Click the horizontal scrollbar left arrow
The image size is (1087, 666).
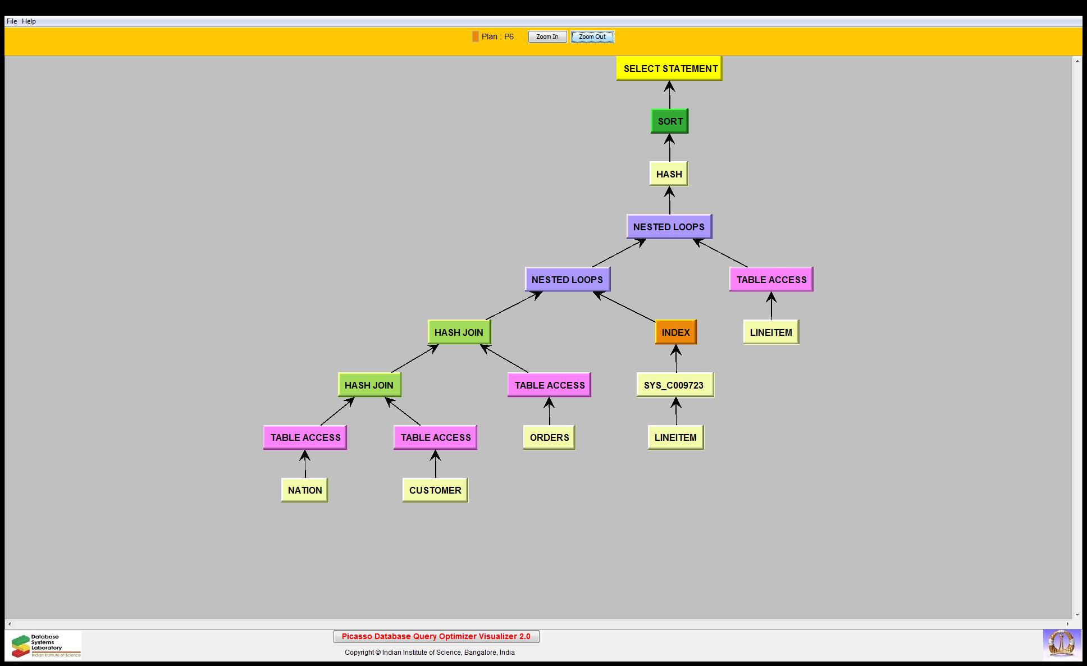(10, 624)
